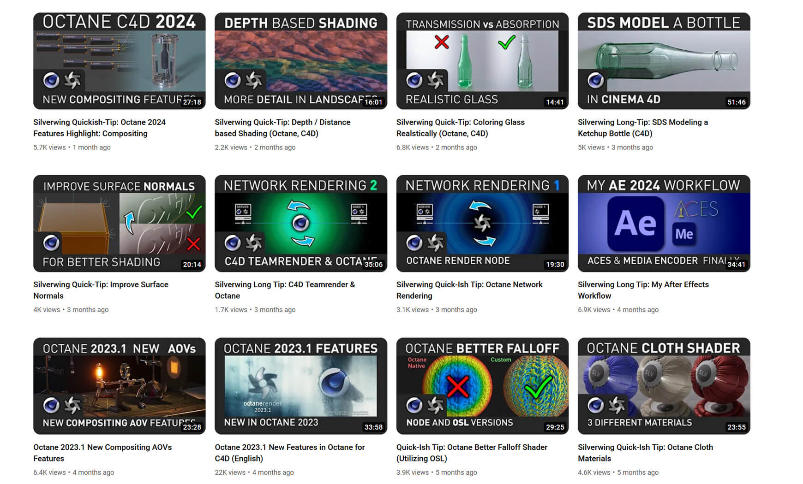Viewport: 803px width, 484px height.
Task: Click the 19:30 duration badge
Action: coord(555,264)
